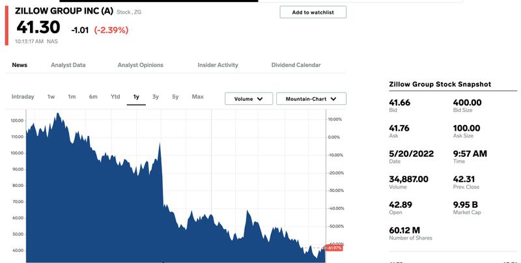Click the 120.00 y-axis price label
Screen dimensions: 521x263
point(18,120)
